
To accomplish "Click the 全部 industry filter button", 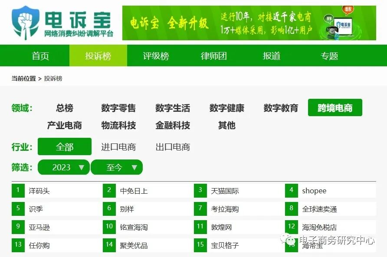I will (64, 147).
